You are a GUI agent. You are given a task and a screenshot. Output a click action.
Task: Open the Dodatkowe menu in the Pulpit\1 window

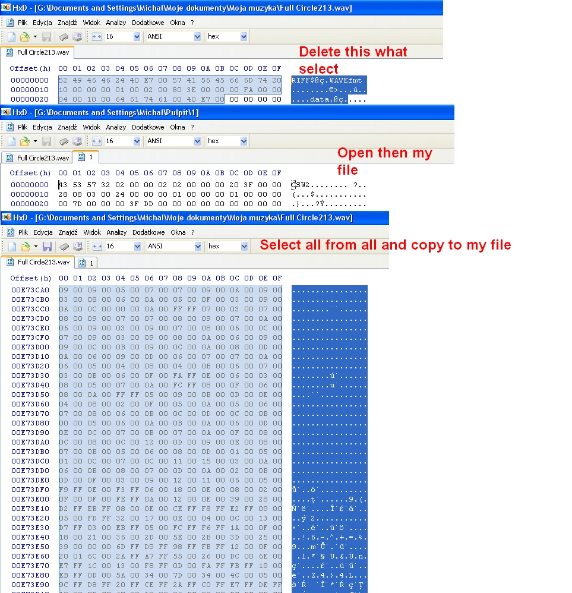coord(148,127)
